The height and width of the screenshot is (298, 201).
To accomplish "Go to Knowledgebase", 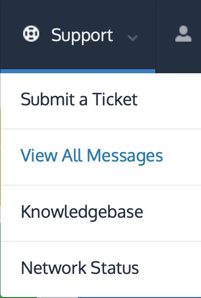I will coord(82,212).
